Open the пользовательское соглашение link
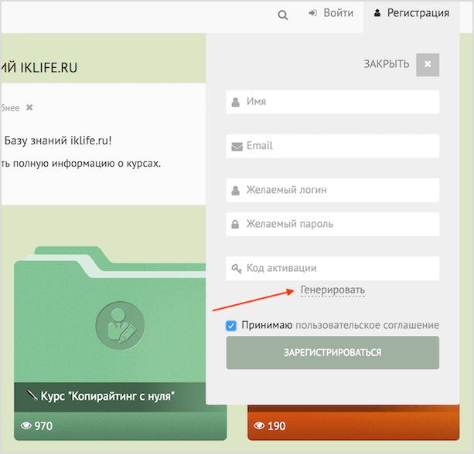The height and width of the screenshot is (454, 474). pos(367,325)
